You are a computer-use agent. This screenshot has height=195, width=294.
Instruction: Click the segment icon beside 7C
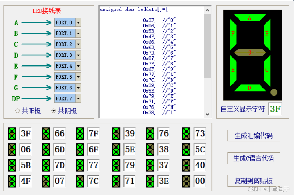(80, 181)
